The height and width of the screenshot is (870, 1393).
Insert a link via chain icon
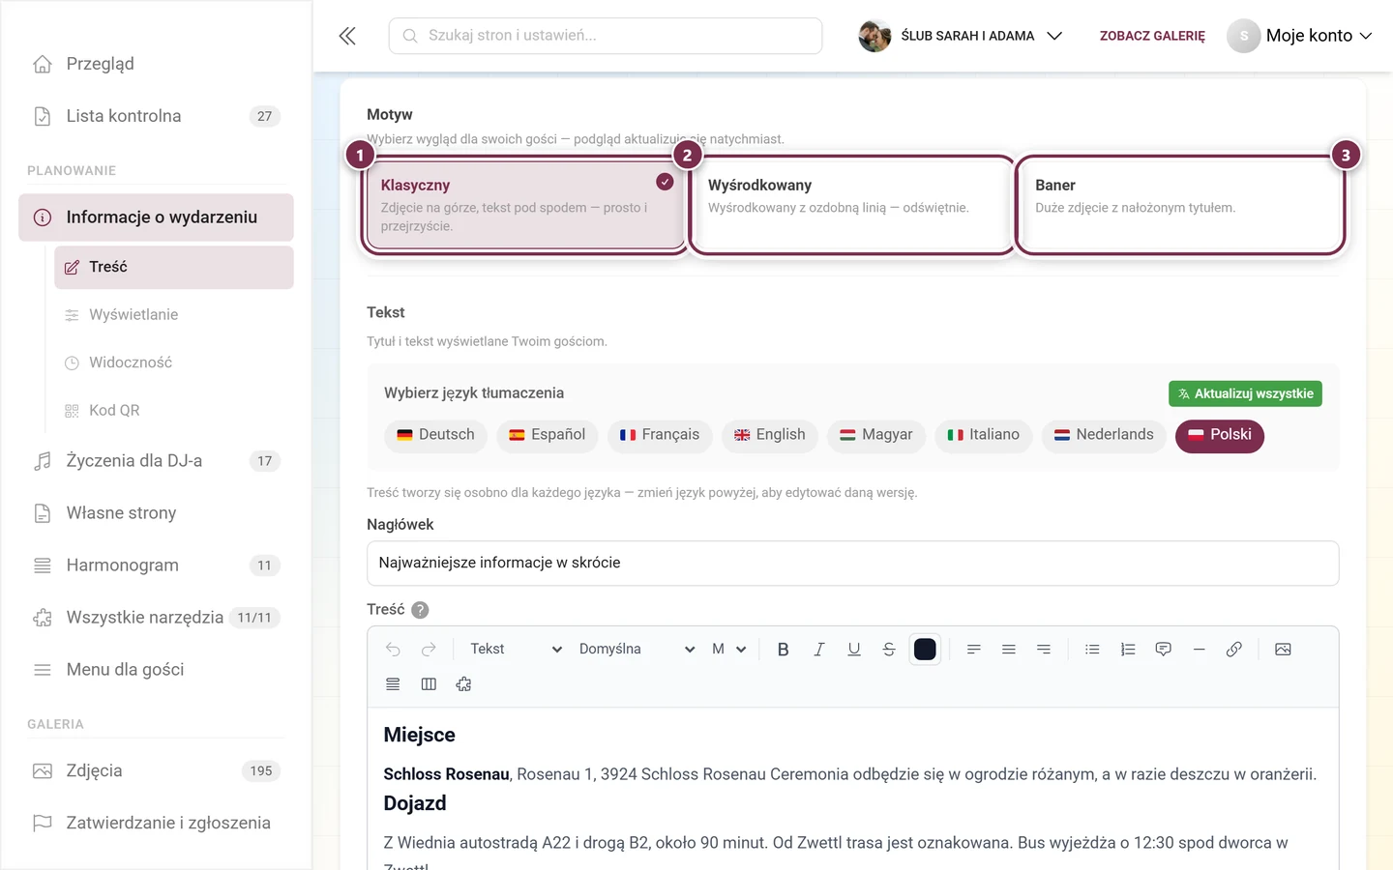coord(1234,650)
